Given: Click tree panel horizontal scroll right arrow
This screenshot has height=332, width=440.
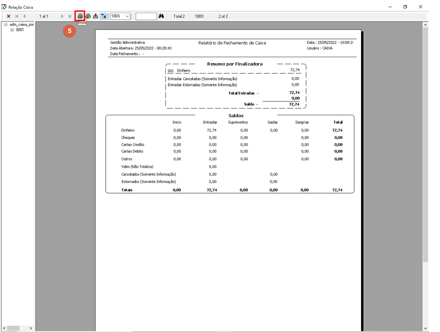Looking at the screenshot, I should pyautogui.click(x=31, y=328).
